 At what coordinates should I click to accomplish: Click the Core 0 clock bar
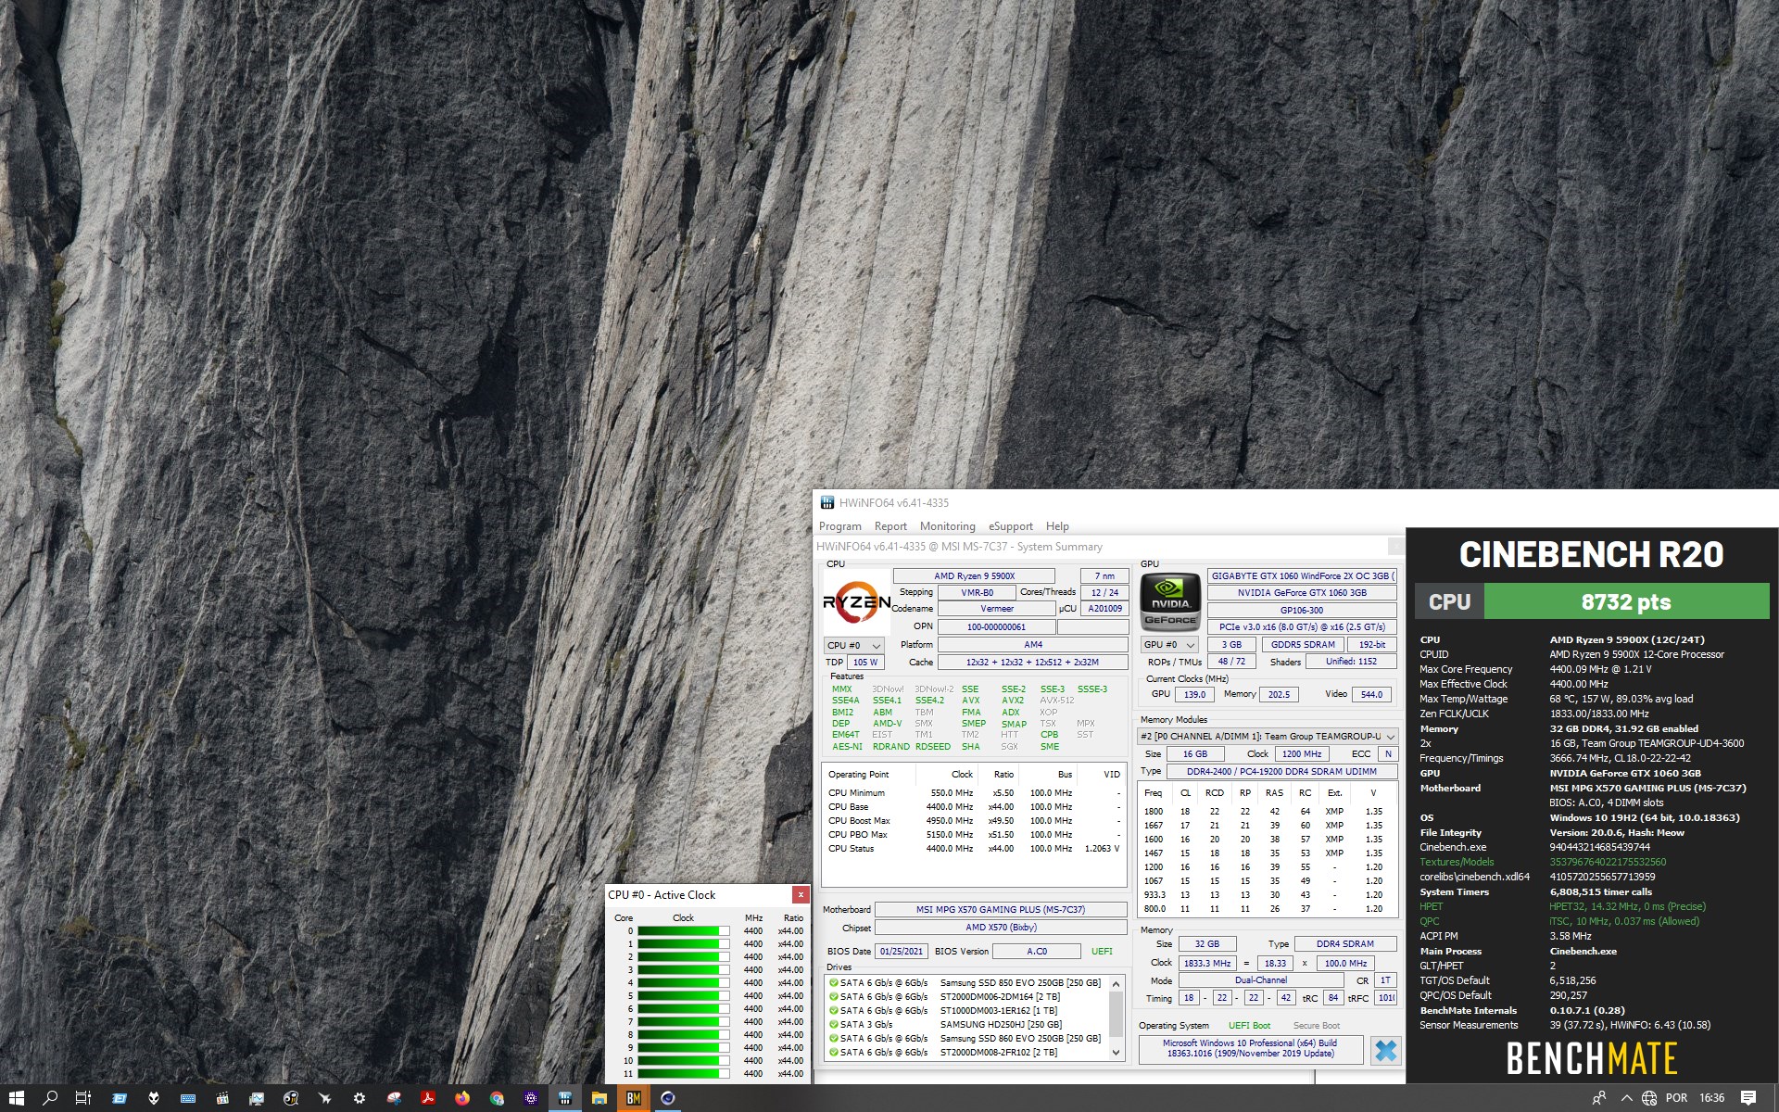coord(683,931)
